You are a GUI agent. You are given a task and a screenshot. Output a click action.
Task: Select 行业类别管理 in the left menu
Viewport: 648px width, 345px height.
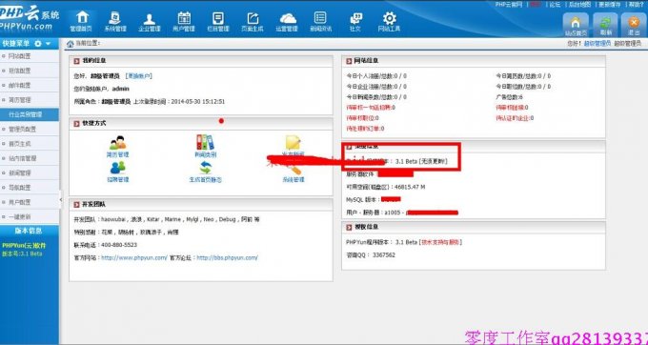(26, 114)
